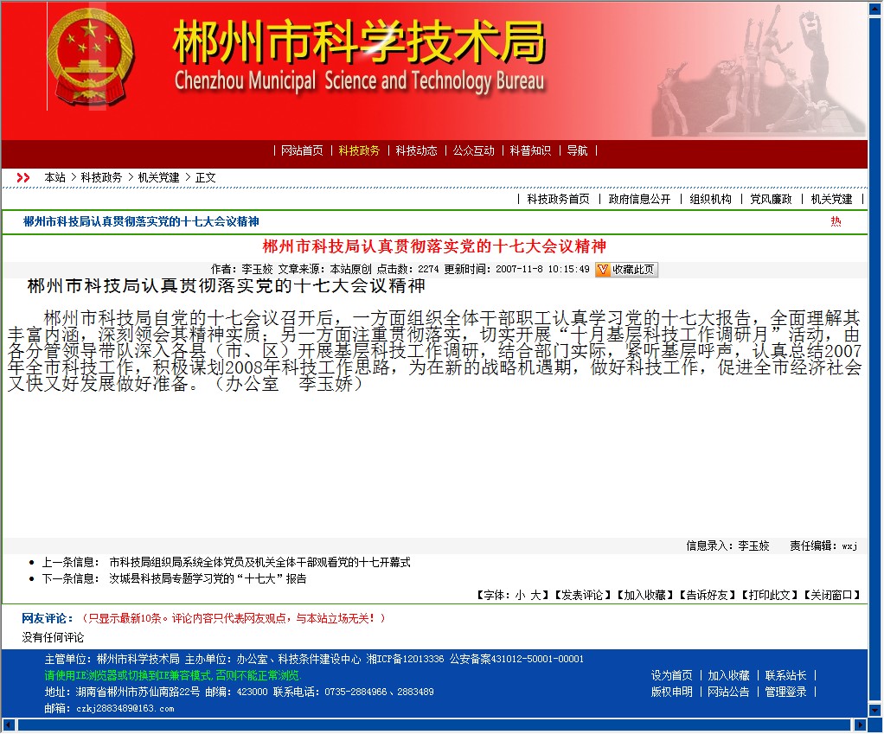Image resolution: width=884 pixels, height=734 pixels.
Task: Click 加入收藏 below the article
Action: (645, 595)
